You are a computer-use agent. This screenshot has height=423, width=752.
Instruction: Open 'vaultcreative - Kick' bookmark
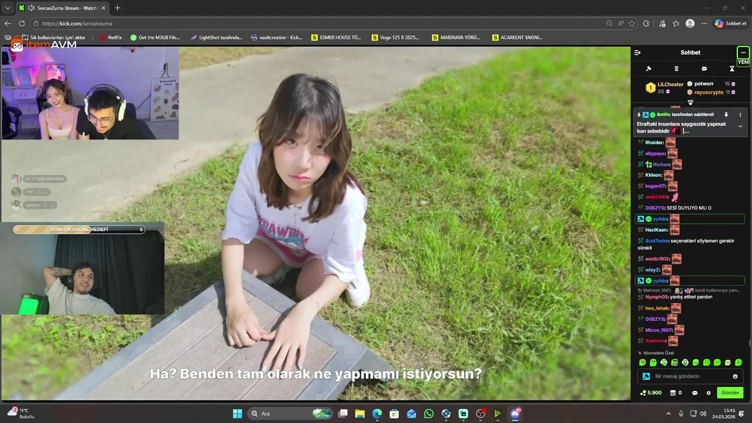point(277,38)
